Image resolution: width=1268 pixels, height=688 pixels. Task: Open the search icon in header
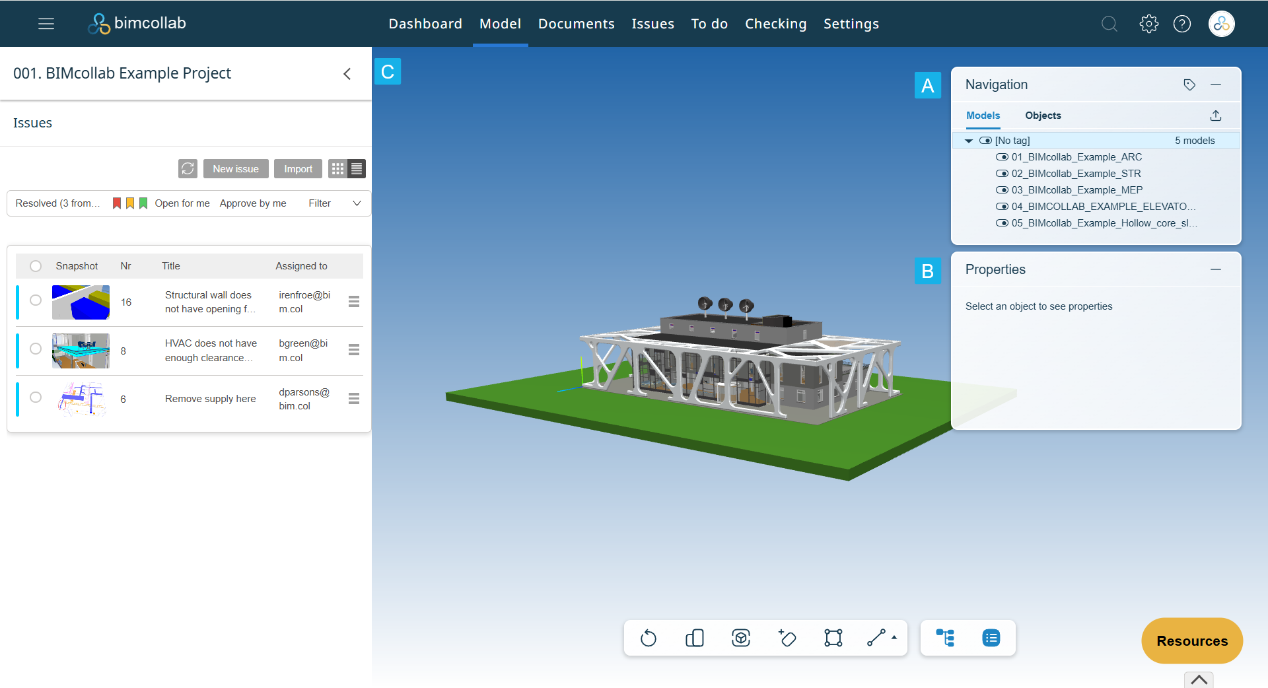1109,24
